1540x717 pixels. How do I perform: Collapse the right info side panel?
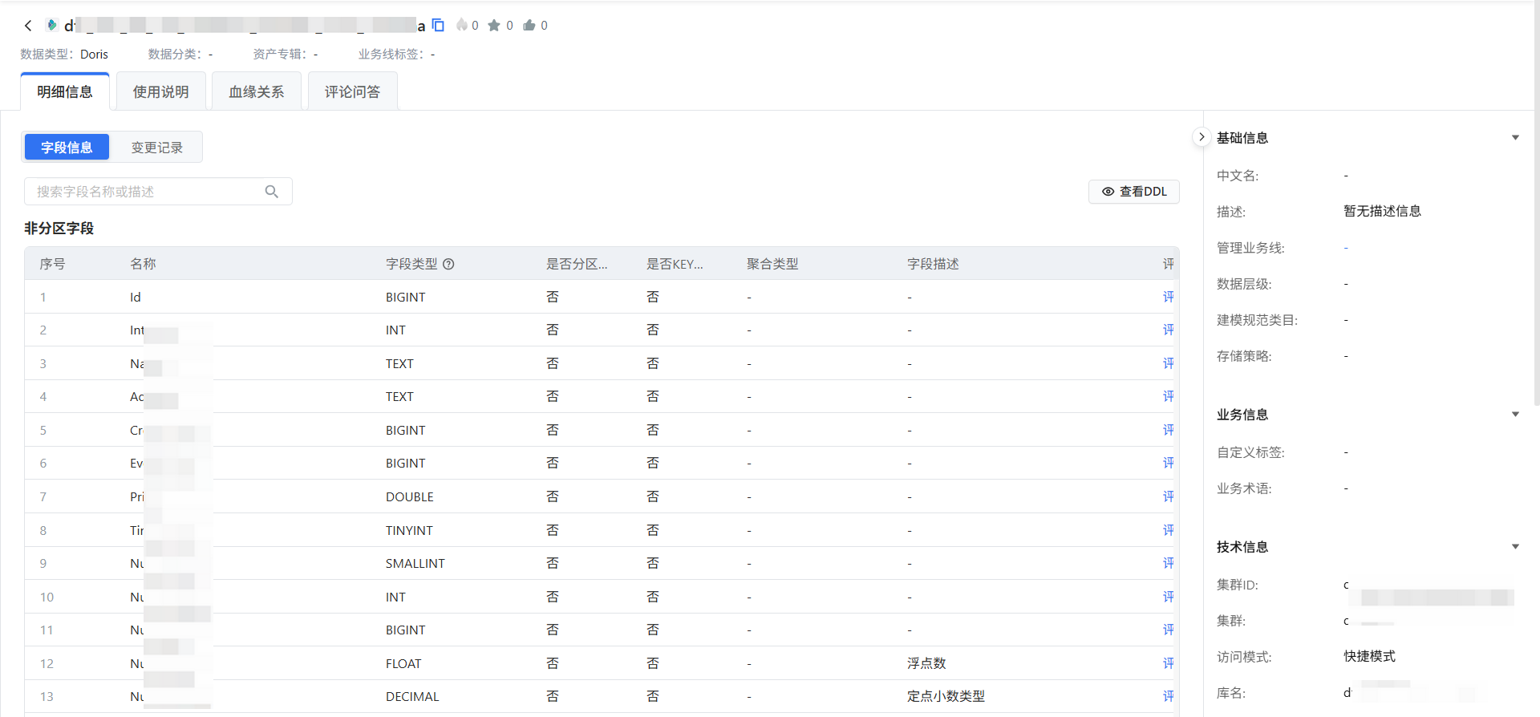click(x=1201, y=137)
